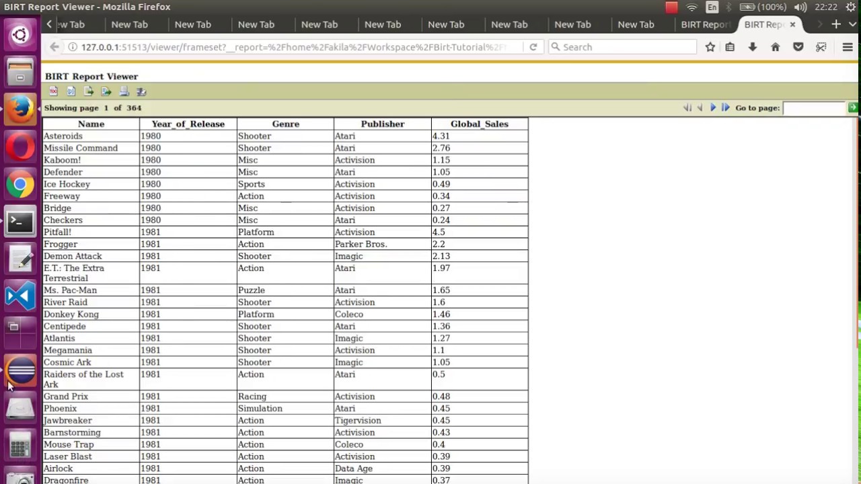The height and width of the screenshot is (484, 861).
Task: Go to the first report page
Action: click(x=687, y=108)
